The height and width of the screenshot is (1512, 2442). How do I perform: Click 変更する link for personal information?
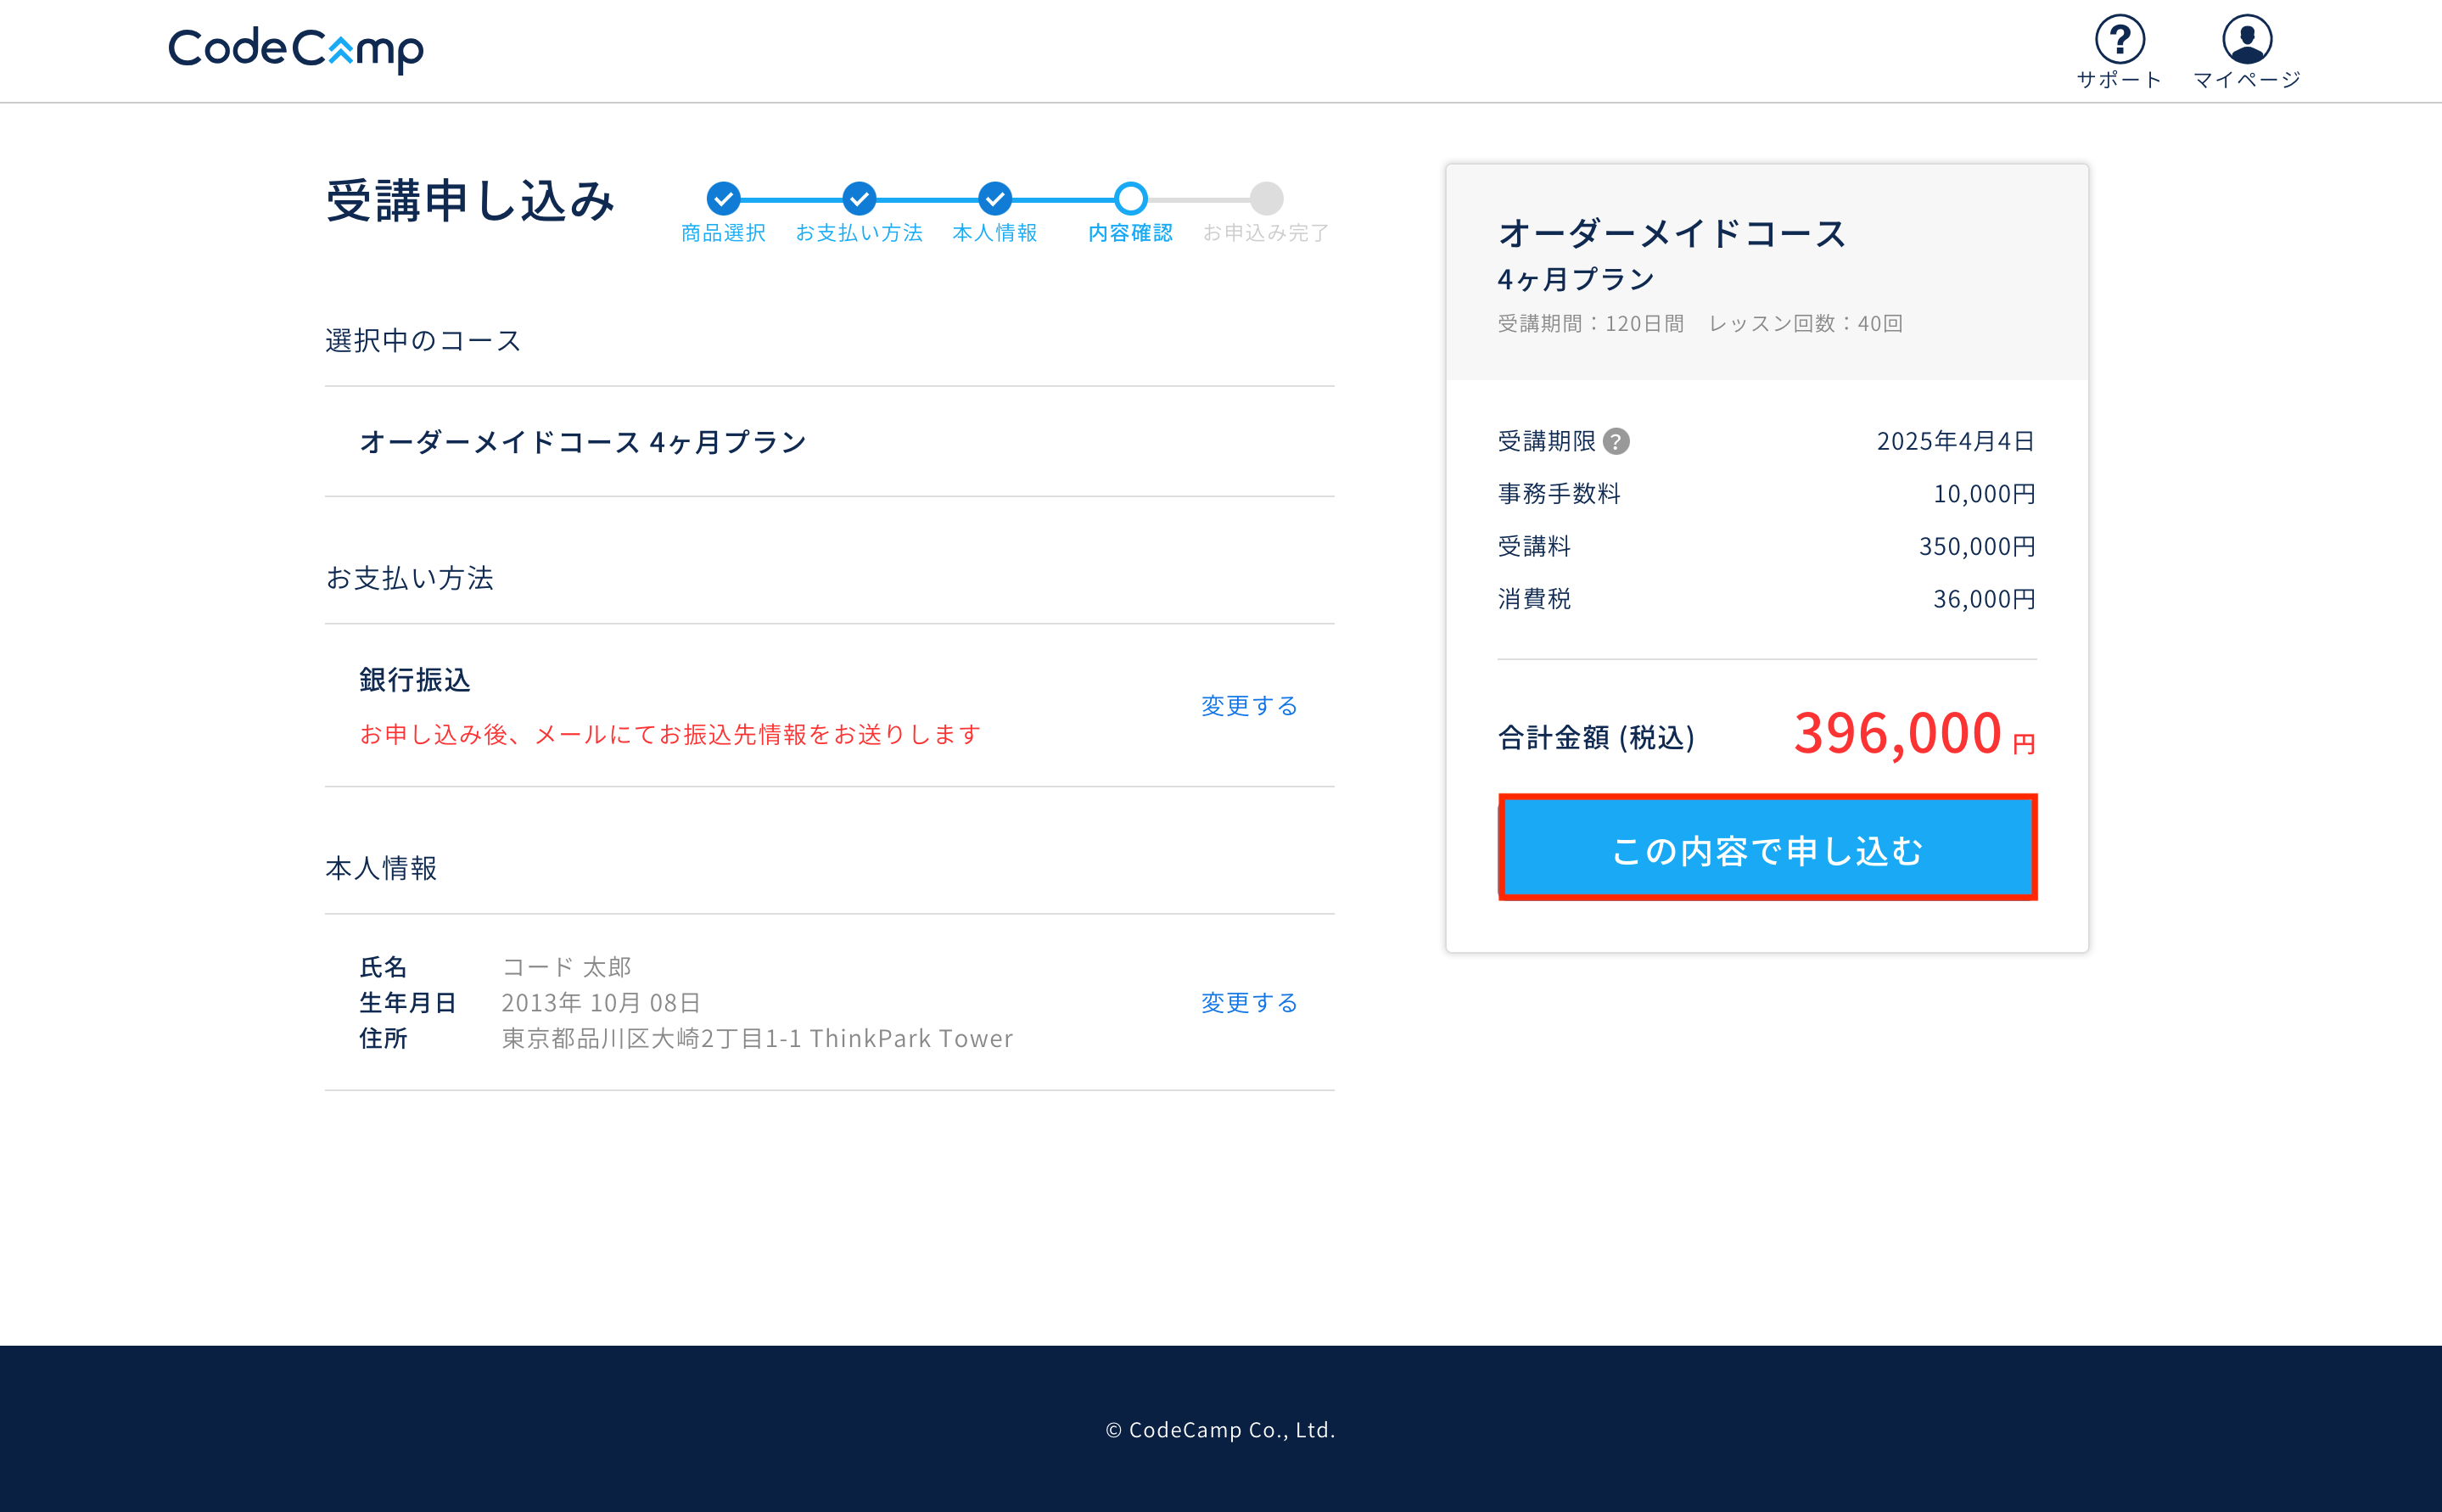click(x=1249, y=1003)
